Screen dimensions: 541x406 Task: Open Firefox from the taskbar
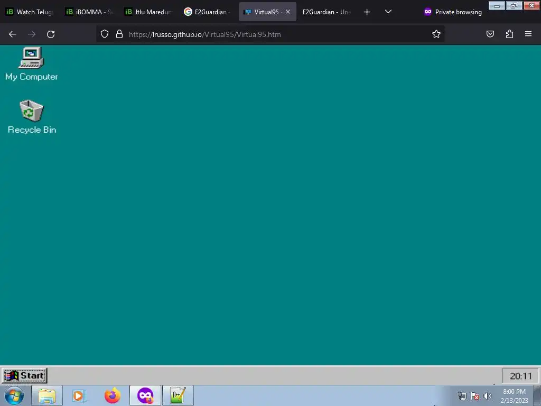point(113,395)
